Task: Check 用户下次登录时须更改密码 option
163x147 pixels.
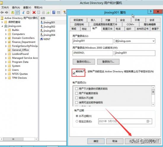Action: tap(76, 89)
